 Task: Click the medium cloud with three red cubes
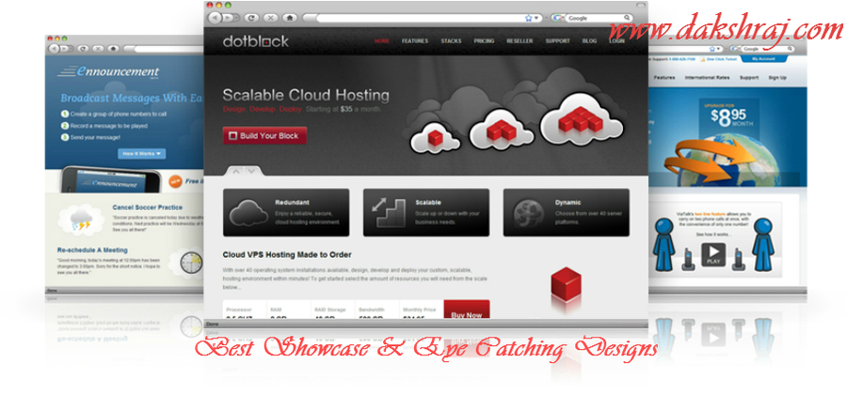click(x=501, y=130)
